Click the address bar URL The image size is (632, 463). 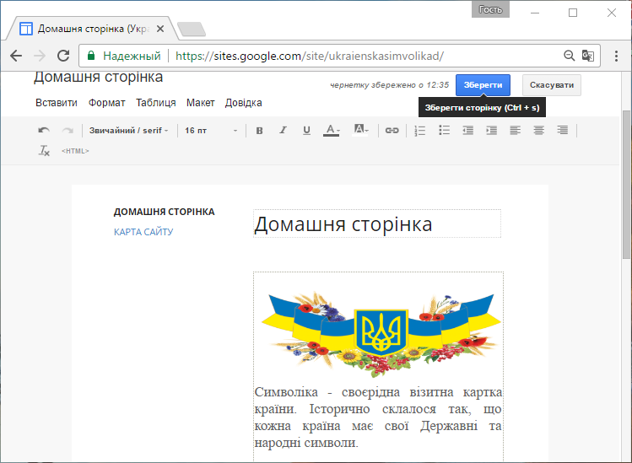(310, 56)
